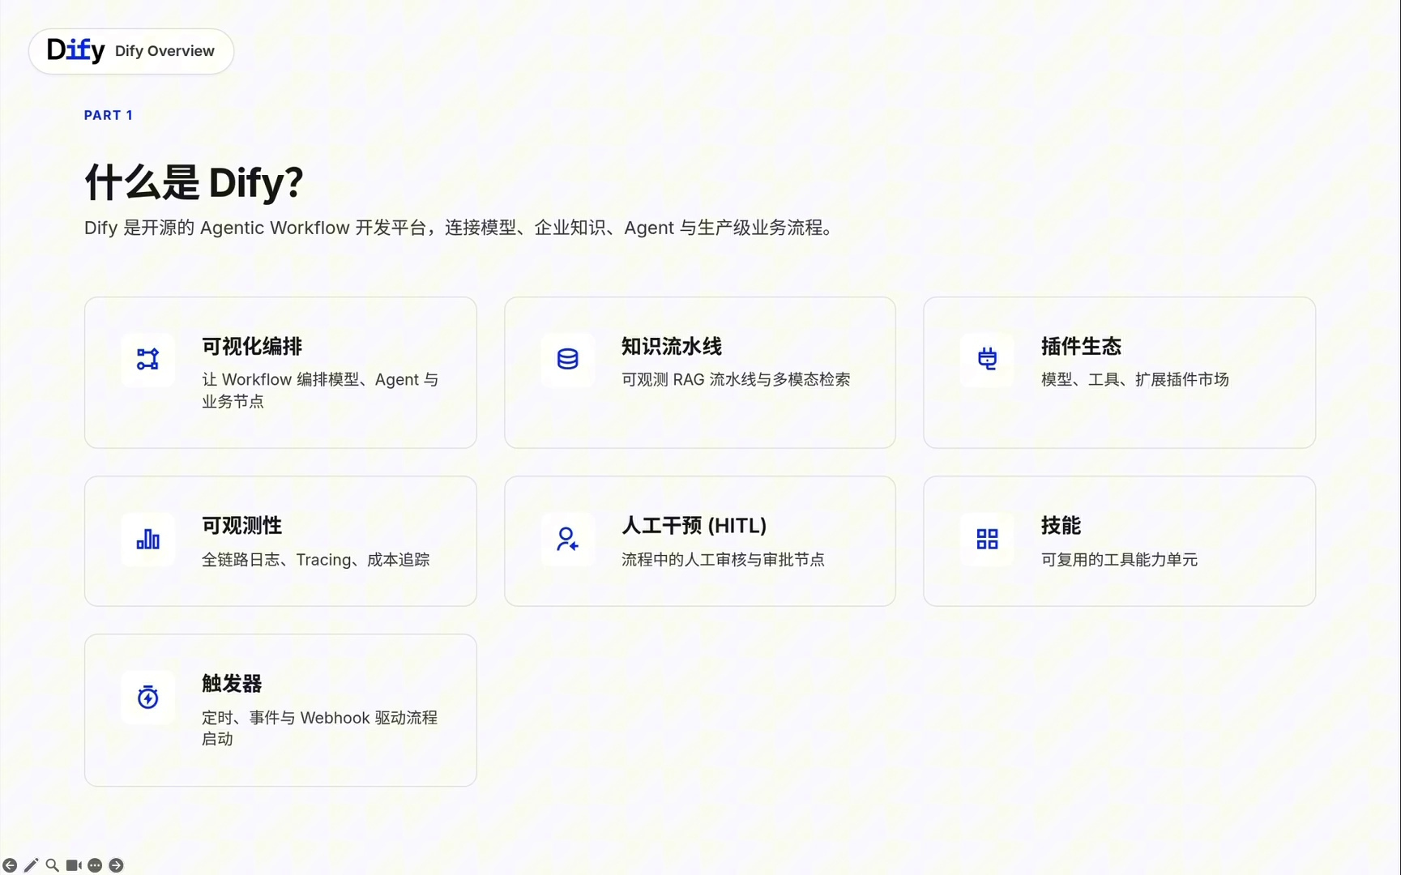Click the bar chart icon beside 可观测性
Screen dimensions: 1401x875
pos(147,539)
